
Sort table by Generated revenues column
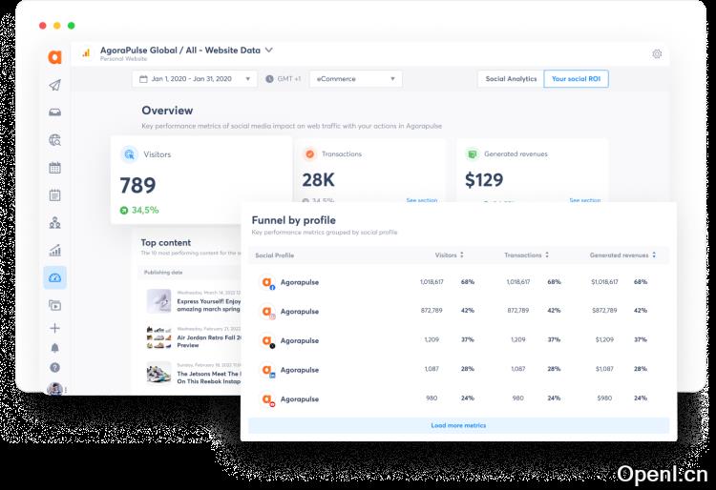(x=622, y=255)
